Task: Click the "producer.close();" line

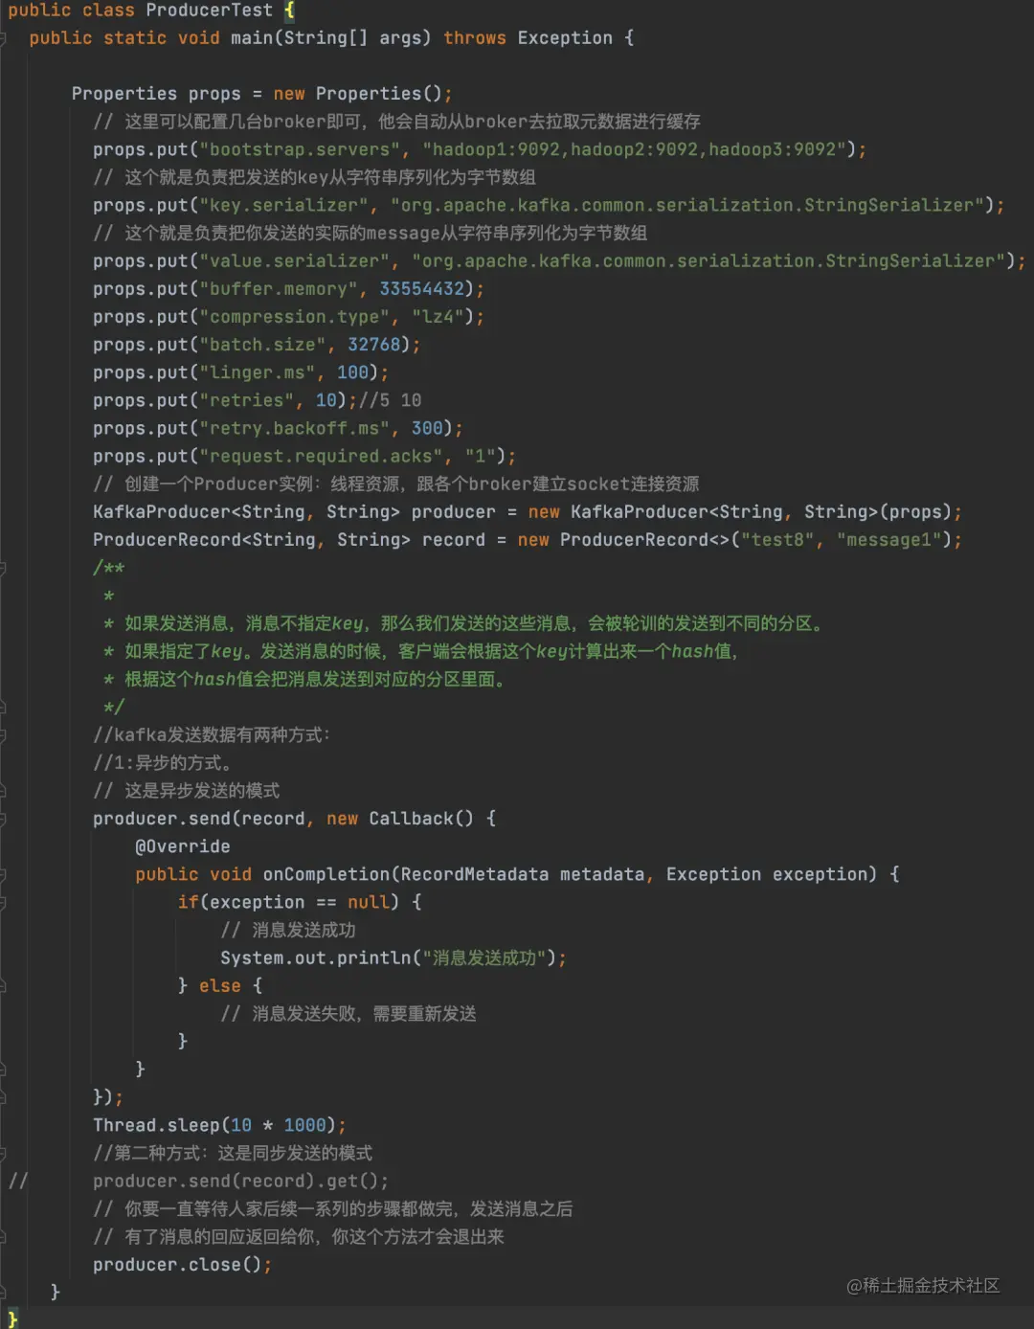Action: tap(183, 1264)
